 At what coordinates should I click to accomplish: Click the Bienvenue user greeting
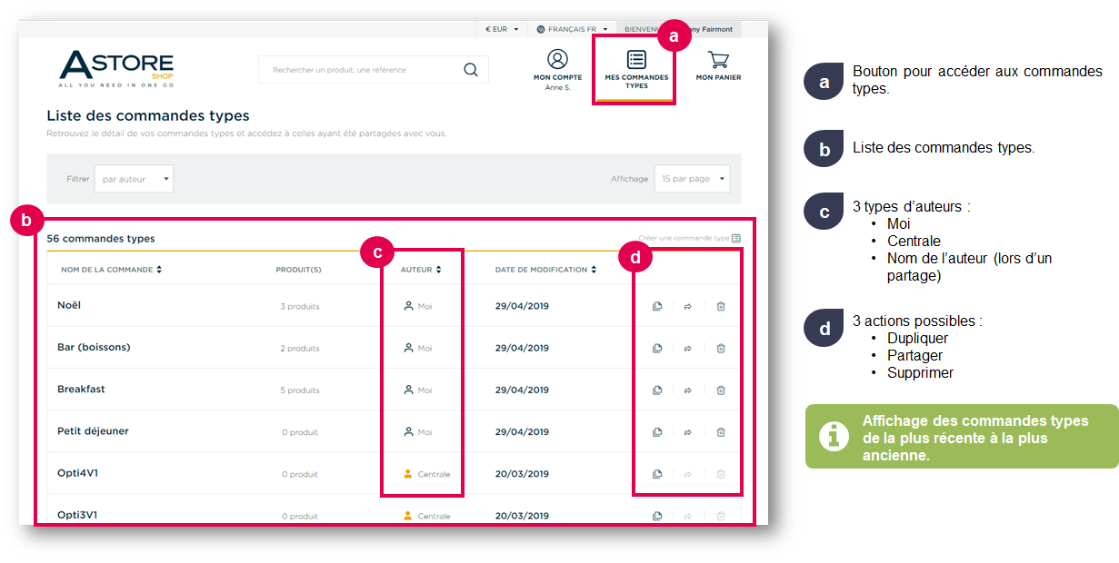click(679, 29)
